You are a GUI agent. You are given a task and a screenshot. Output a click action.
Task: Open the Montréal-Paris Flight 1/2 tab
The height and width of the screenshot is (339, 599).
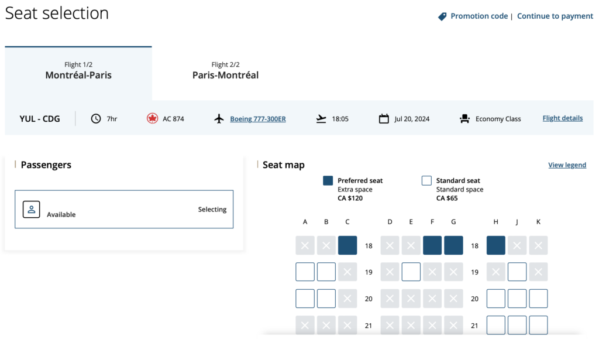[78, 70]
